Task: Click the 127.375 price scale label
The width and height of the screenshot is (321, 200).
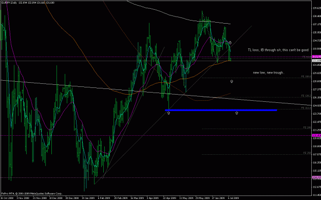Action: tap(317, 89)
